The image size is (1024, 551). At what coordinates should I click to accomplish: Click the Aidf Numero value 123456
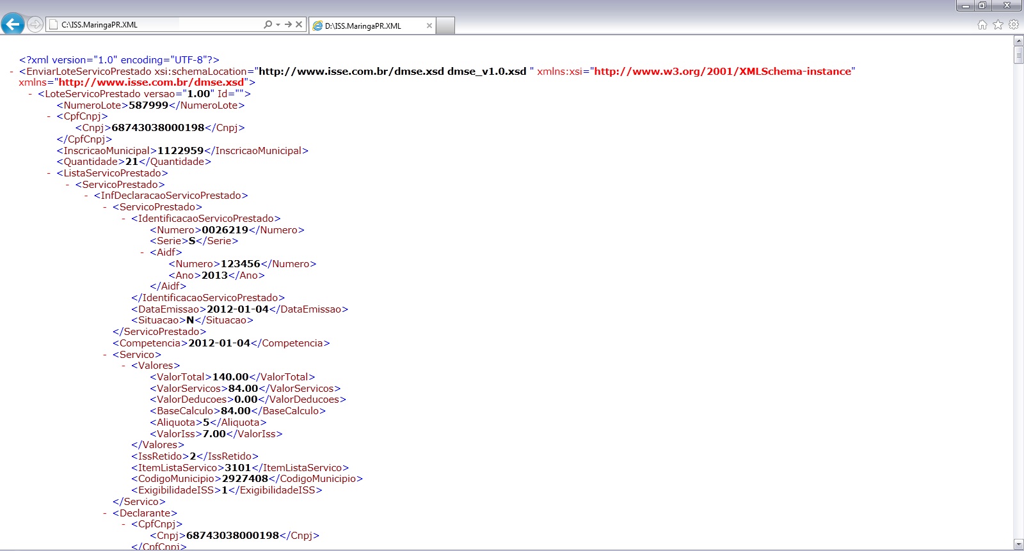[x=241, y=264]
